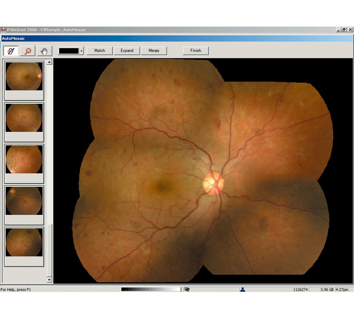The width and height of the screenshot is (354, 319).
Task: Click 'For Help, press F1' status text
Action: click(16, 290)
